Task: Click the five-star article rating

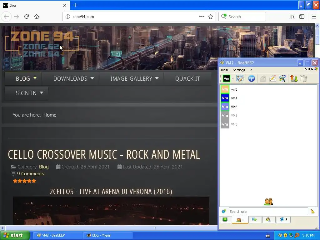Action: [x=24, y=181]
